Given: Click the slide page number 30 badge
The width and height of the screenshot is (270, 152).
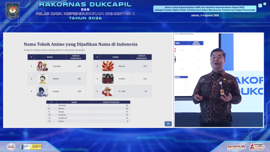Looking at the screenshot, I should coord(168,123).
